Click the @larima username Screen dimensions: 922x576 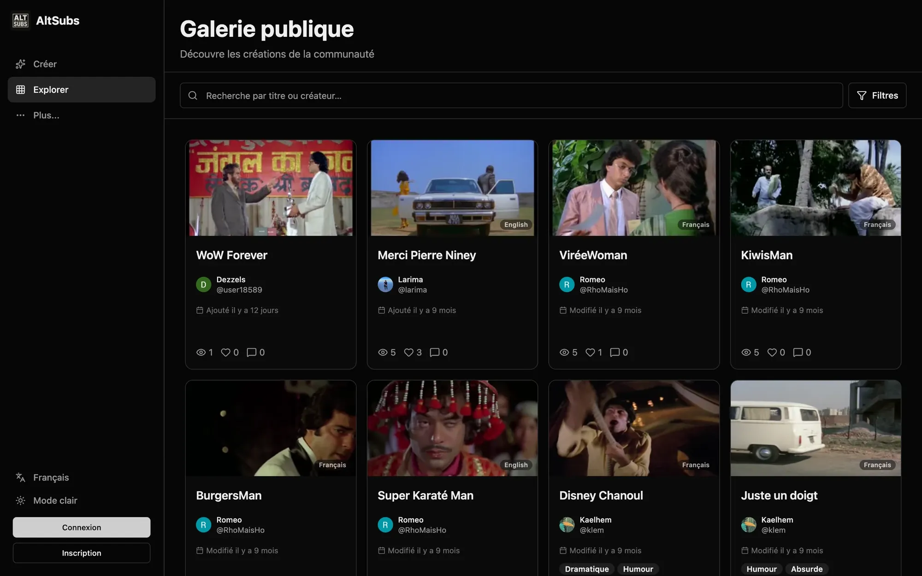412,290
